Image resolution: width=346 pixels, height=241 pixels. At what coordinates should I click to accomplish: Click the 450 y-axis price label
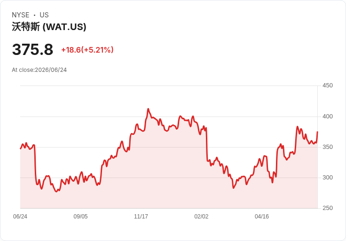coord(328,86)
